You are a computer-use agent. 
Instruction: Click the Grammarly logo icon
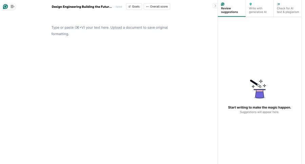(5, 7)
